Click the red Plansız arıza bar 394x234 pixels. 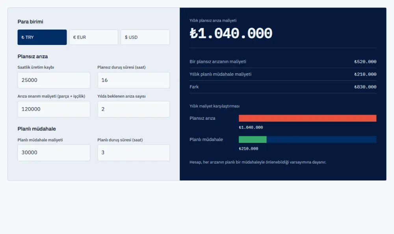pos(308,118)
